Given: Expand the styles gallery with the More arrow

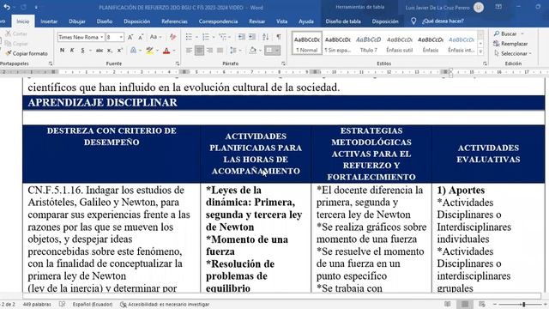Looking at the screenshot, I should coord(480,51).
